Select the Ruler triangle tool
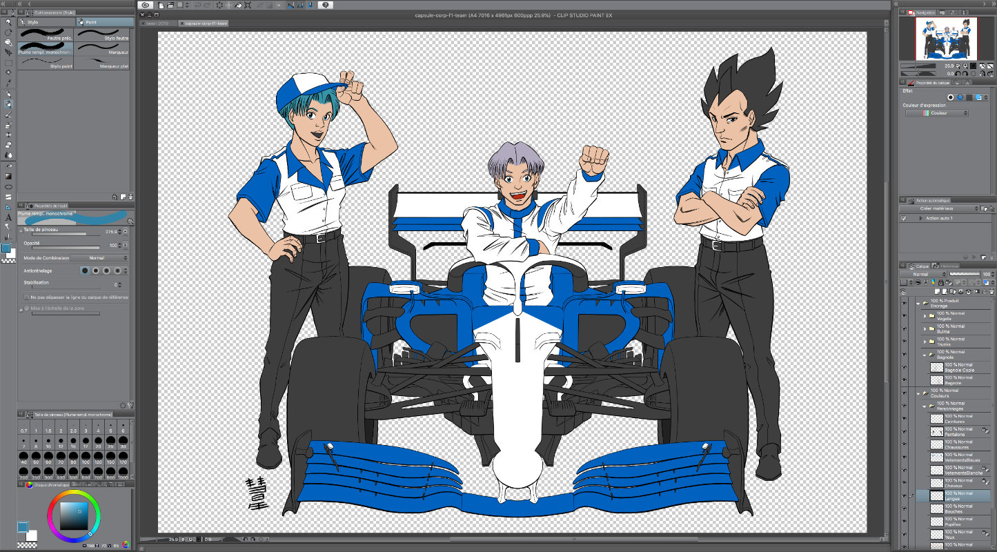This screenshot has width=997, height=552. pos(8,208)
